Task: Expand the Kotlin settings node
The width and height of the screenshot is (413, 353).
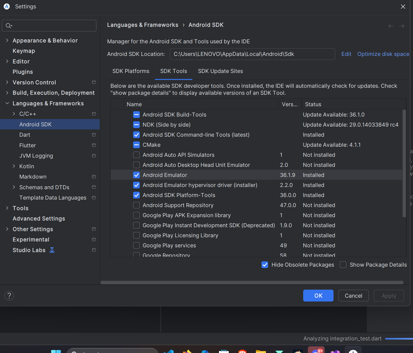Action: 14,166
